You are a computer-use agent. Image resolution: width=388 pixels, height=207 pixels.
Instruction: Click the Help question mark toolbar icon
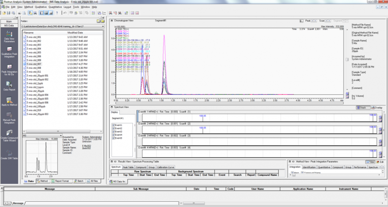click(57, 13)
